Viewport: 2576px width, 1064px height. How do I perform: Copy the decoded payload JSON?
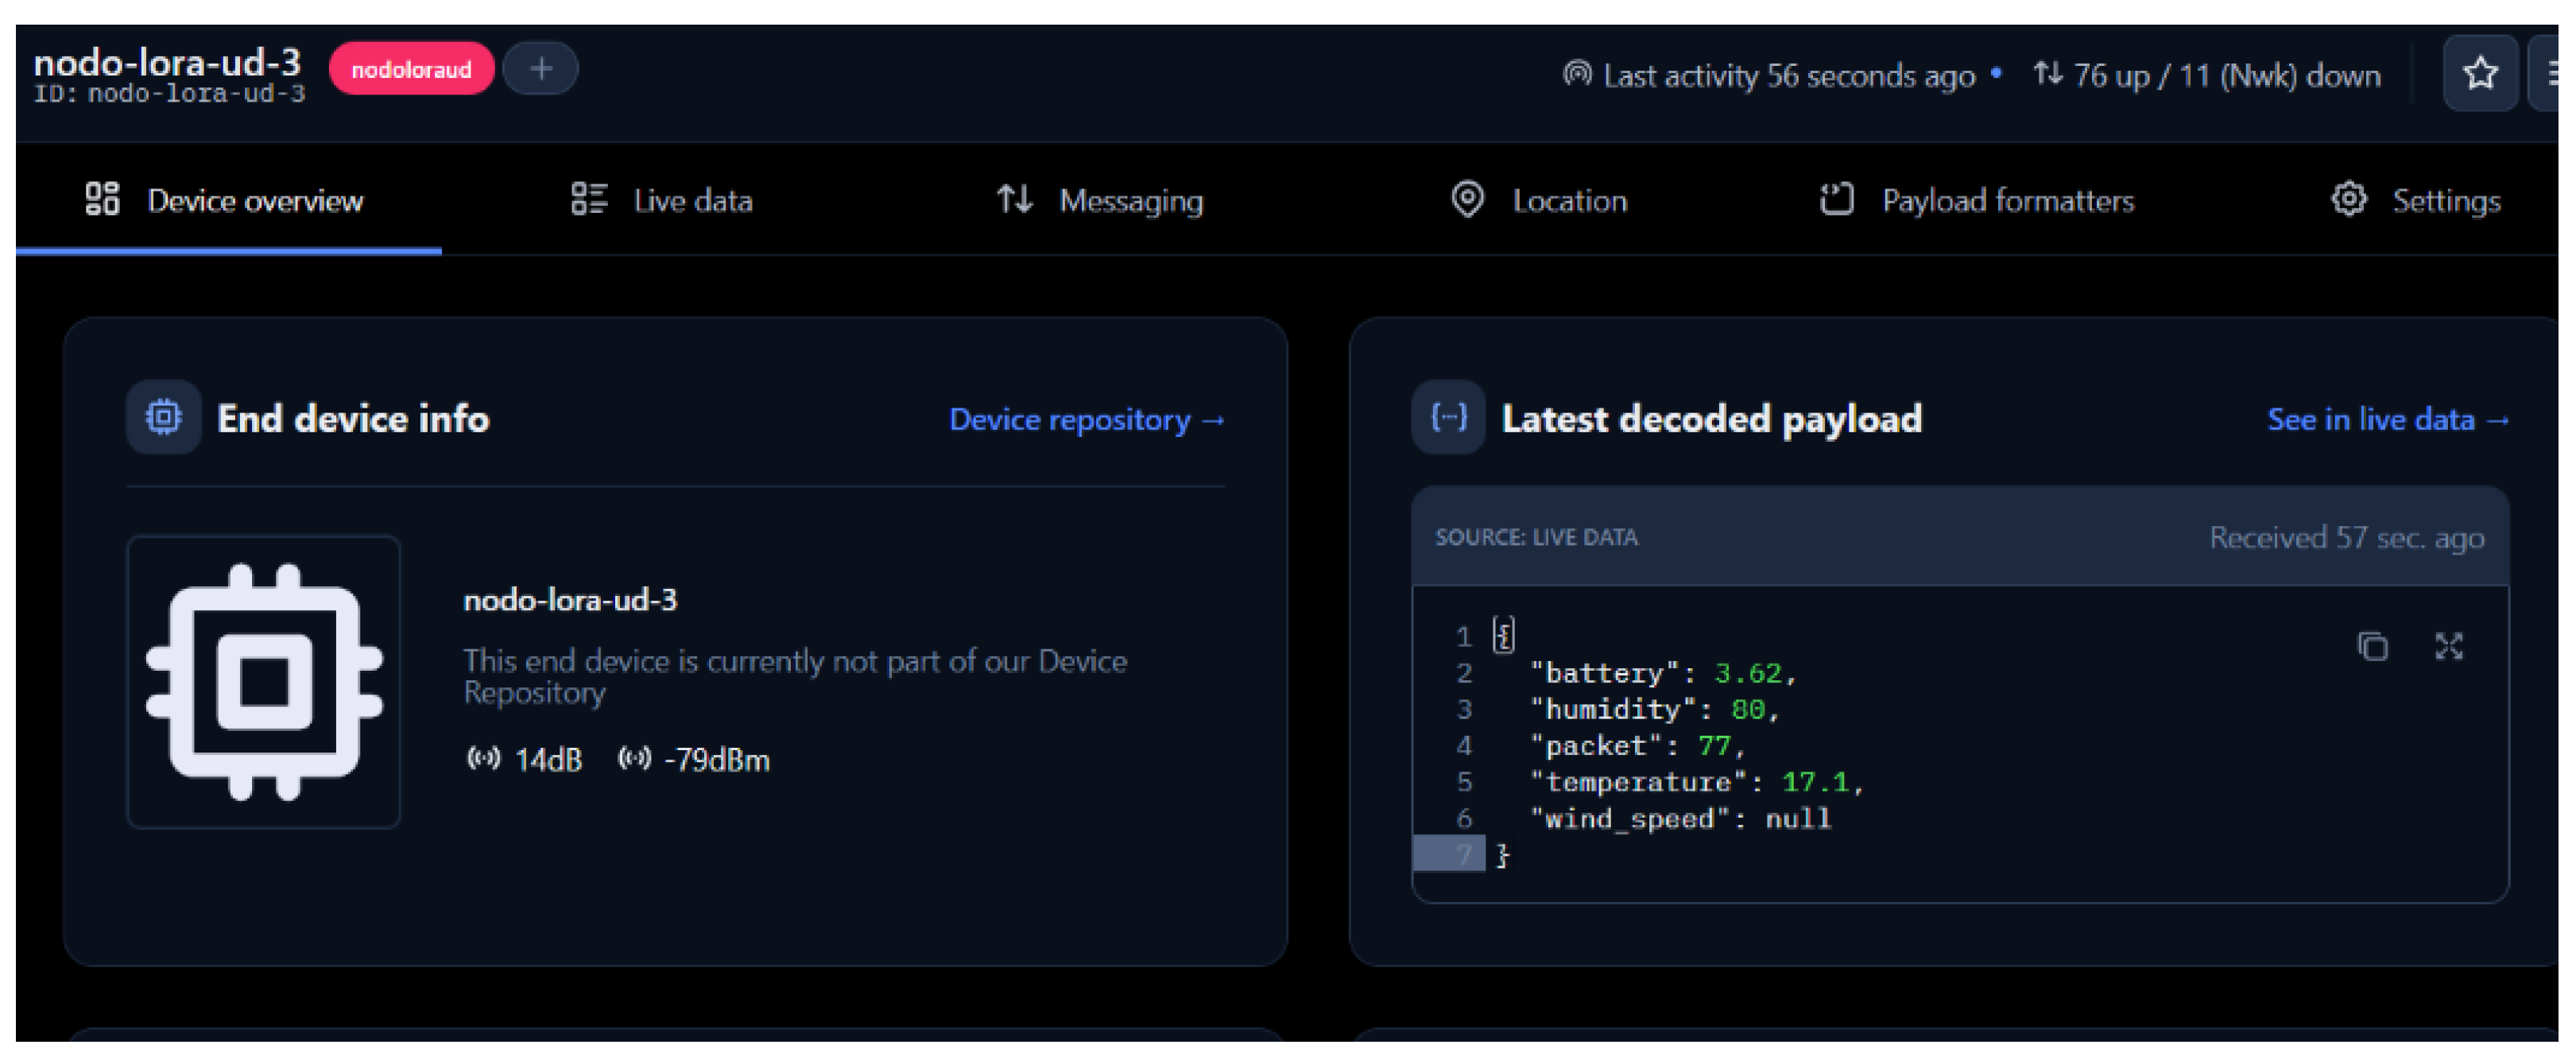pos(2372,647)
